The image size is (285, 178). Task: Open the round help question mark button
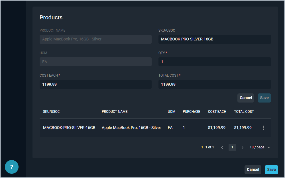coord(12,167)
